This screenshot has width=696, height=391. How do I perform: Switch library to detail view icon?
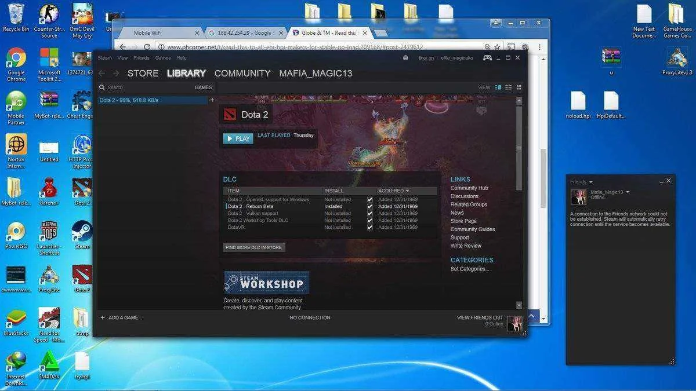click(498, 87)
